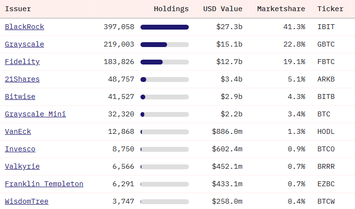The height and width of the screenshot is (209, 355).
Task: Open the Invesco issuer link
Action: coord(20,149)
